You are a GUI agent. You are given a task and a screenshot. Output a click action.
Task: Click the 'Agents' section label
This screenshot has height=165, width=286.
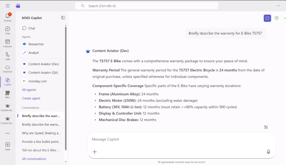coord(26,37)
